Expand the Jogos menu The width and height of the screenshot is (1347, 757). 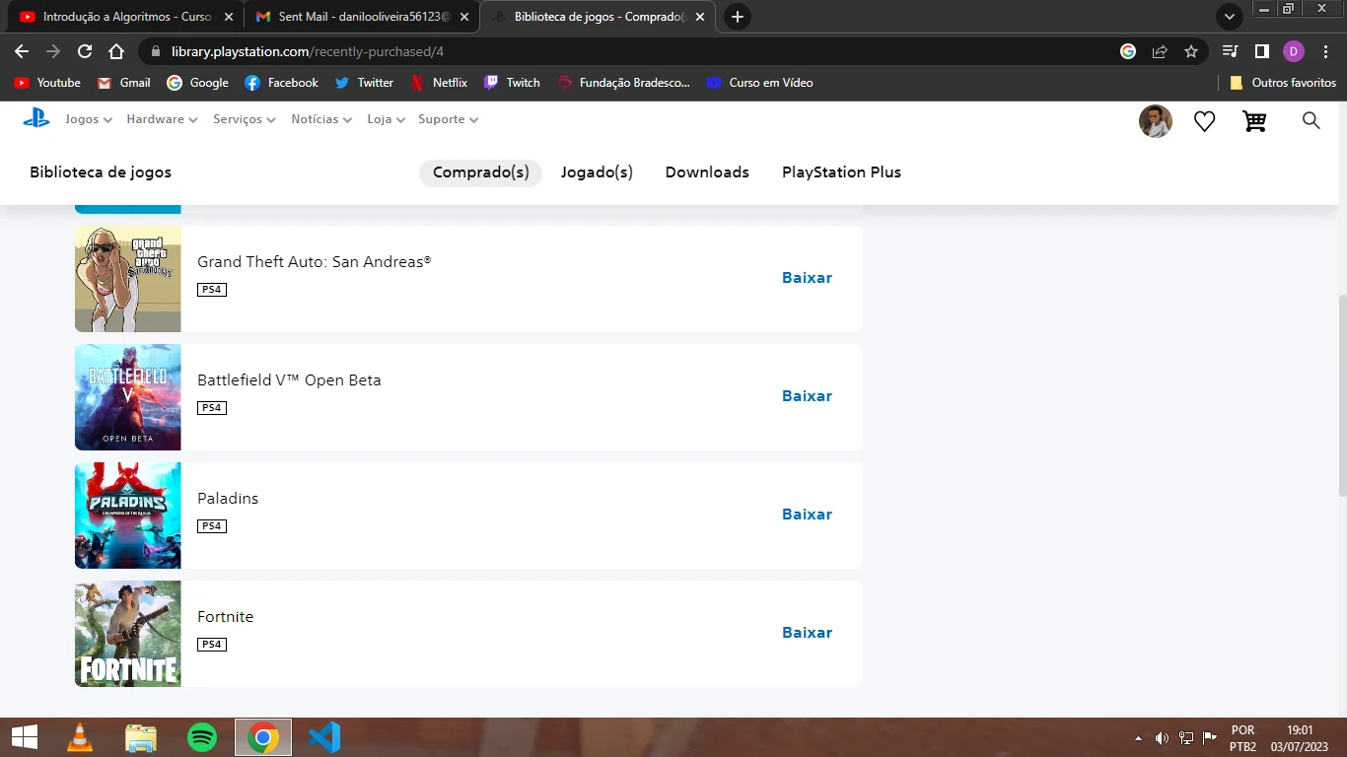[88, 119]
